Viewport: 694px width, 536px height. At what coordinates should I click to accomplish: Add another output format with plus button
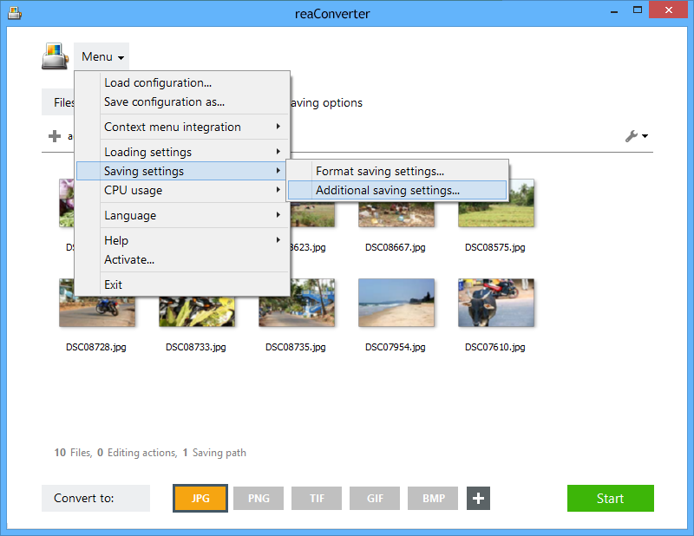[x=478, y=499]
